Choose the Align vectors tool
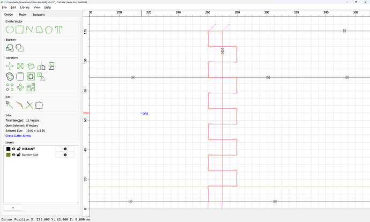This screenshot has height=222, width=370. pyautogui.click(x=51, y=66)
